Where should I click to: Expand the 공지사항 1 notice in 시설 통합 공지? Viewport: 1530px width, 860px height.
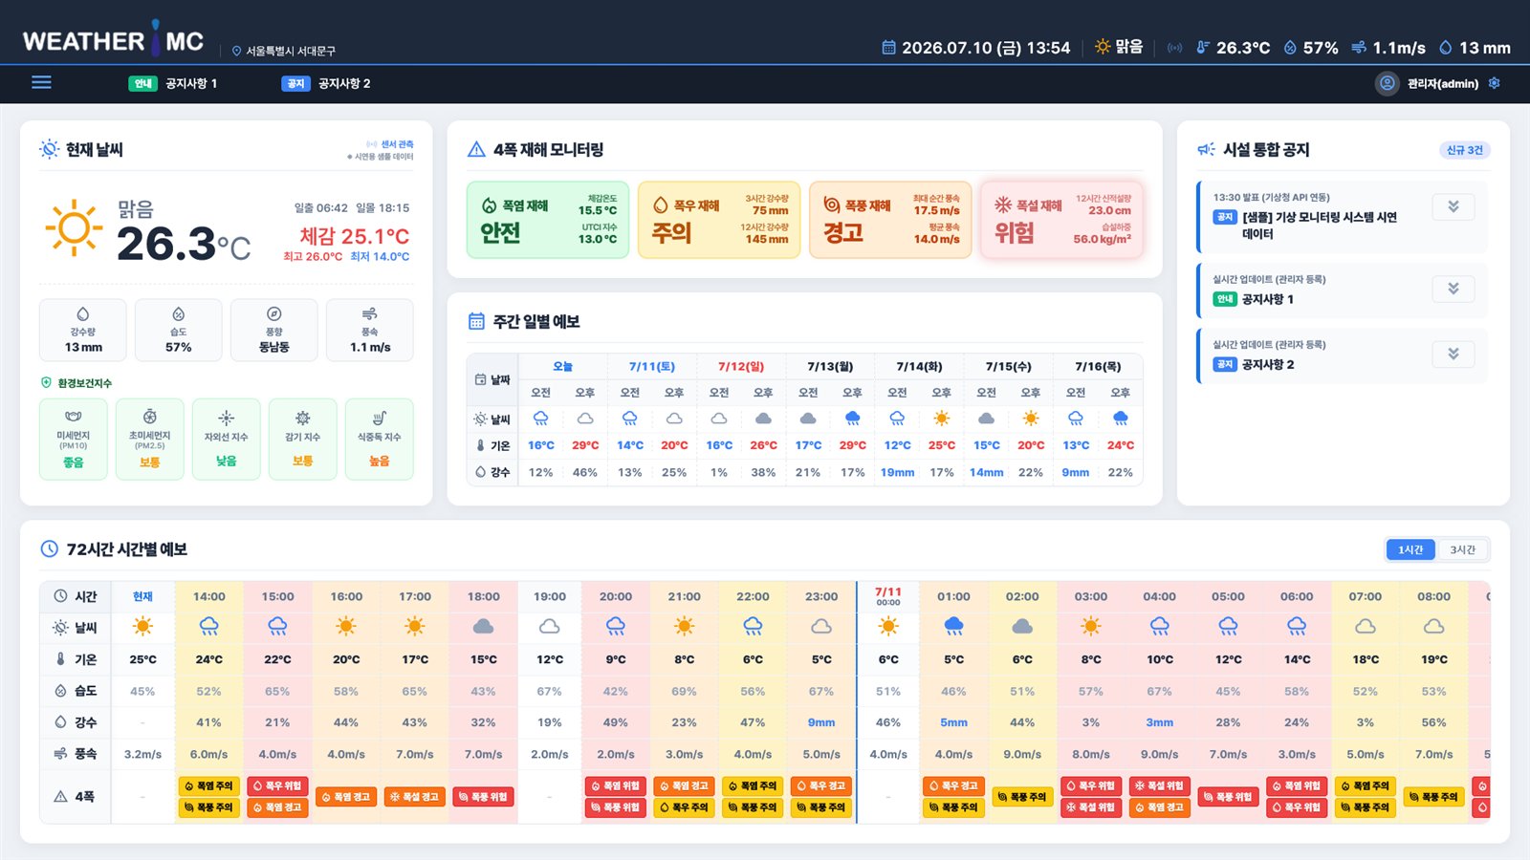click(1453, 289)
